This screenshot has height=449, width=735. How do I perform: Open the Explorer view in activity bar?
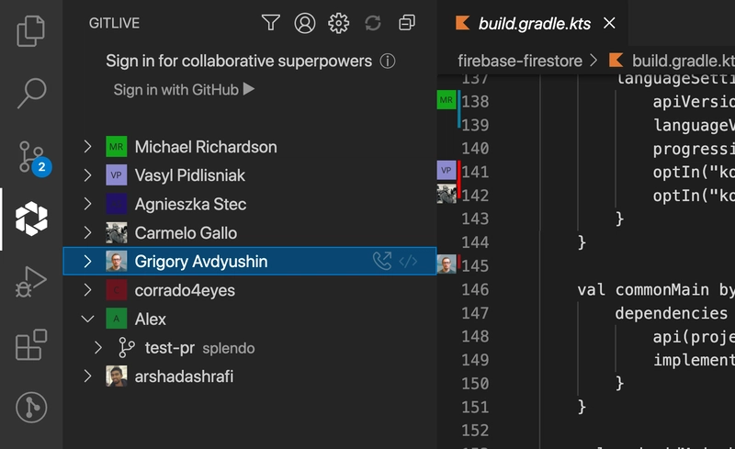pos(31,32)
